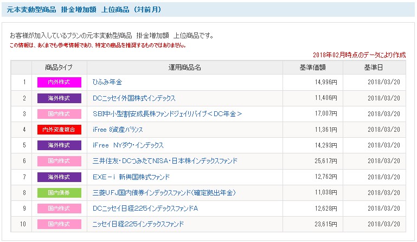Open SBI中小型割安成長株ファンドジェイリバイブ link
This screenshot has height=242, width=417.
pos(167,114)
